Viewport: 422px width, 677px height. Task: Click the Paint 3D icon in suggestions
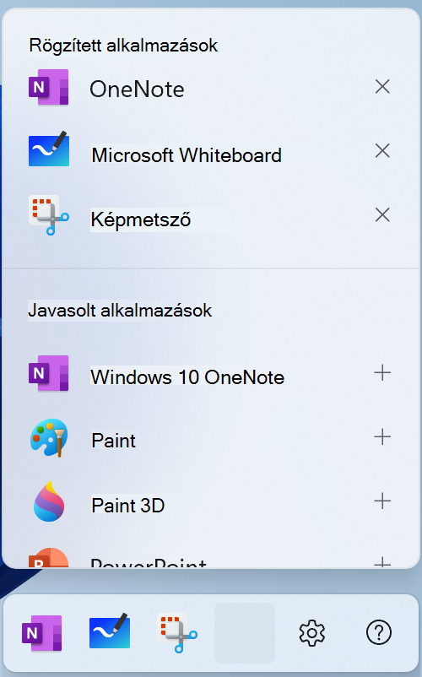tap(49, 501)
